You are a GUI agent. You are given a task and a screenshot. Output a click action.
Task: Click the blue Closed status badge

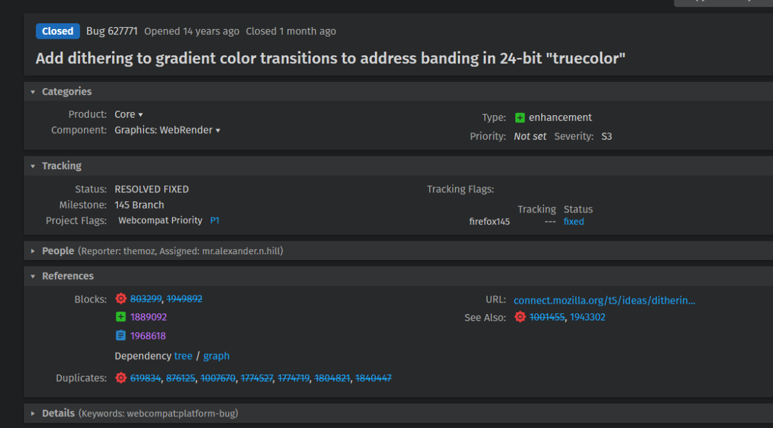pyautogui.click(x=58, y=31)
